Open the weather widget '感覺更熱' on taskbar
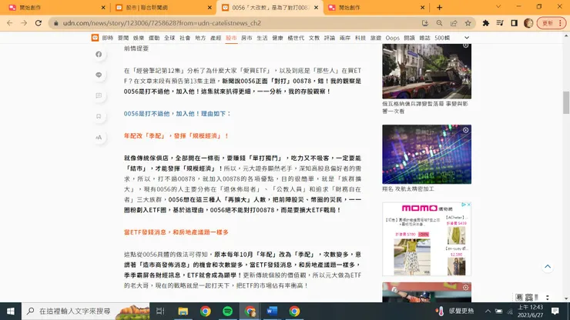570x320 pixels. [x=455, y=312]
